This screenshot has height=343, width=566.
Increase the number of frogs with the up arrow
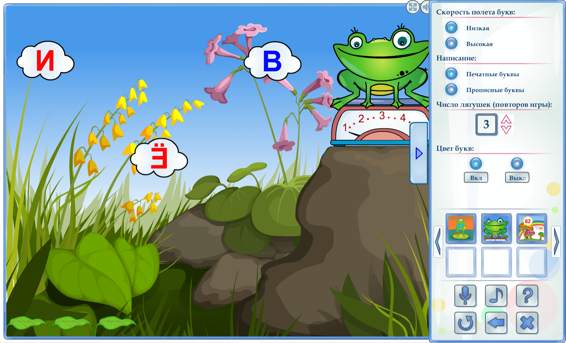(x=506, y=119)
